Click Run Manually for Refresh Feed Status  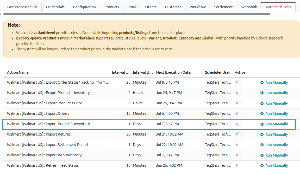click(x=274, y=166)
